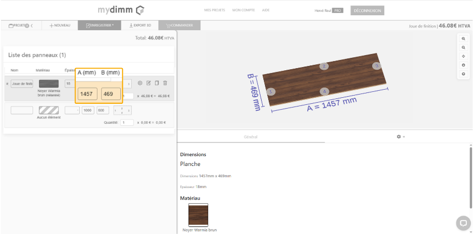The width and height of the screenshot is (473, 234).
Task: Duplicate the panel with the copy icon
Action: click(x=157, y=83)
